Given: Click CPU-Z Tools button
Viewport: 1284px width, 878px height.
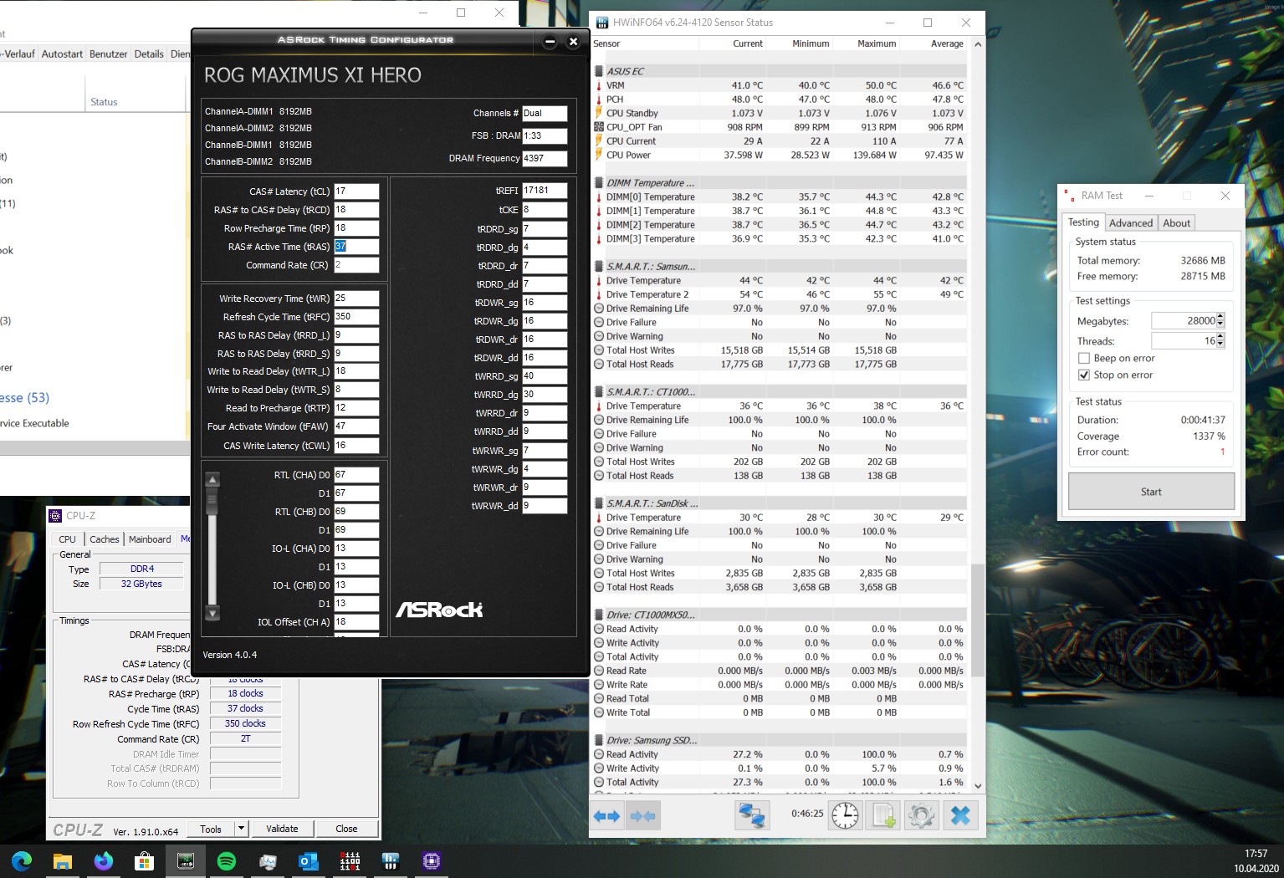Looking at the screenshot, I should [x=211, y=829].
